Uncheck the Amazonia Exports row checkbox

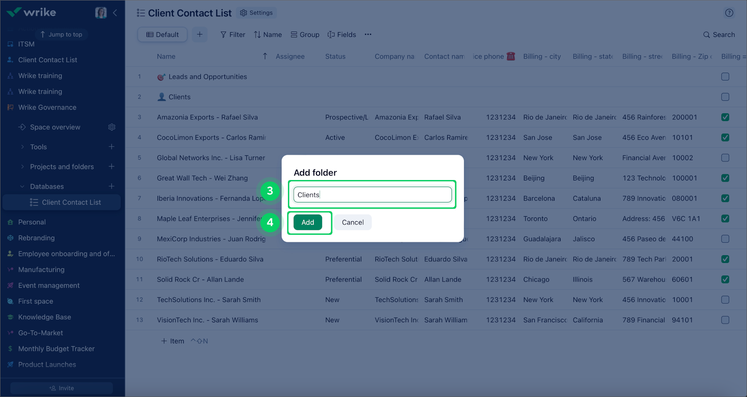tap(725, 117)
